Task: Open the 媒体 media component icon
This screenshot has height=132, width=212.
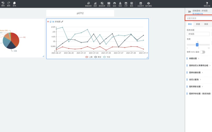Action: point(131,4)
